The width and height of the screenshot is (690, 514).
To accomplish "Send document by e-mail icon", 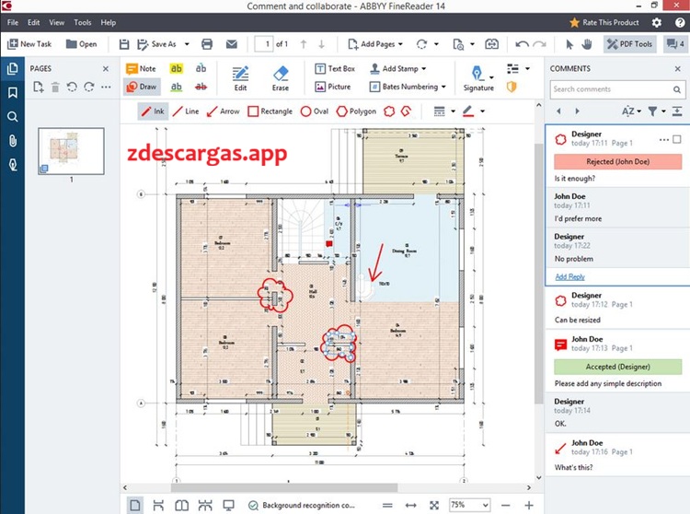I will (232, 44).
